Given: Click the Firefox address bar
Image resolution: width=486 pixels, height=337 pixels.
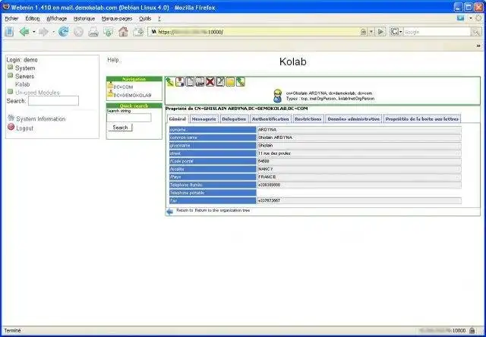Looking at the screenshot, I should pos(254,32).
